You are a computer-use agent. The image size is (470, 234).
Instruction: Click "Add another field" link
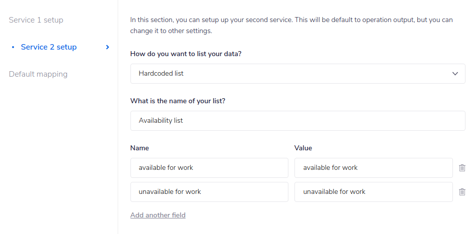[158, 215]
